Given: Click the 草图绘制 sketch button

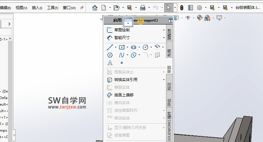Looking at the screenshot, I should click(121, 30).
